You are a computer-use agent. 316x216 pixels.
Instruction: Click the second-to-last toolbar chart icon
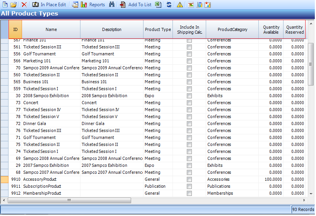[199, 4]
